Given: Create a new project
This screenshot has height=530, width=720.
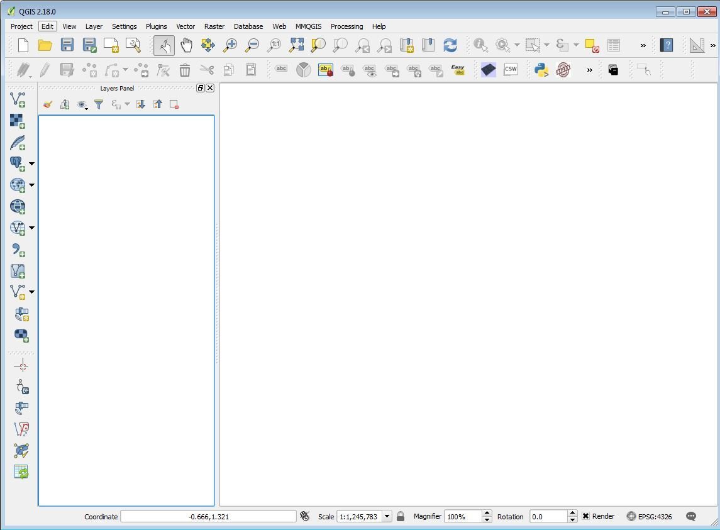Looking at the screenshot, I should point(23,45).
